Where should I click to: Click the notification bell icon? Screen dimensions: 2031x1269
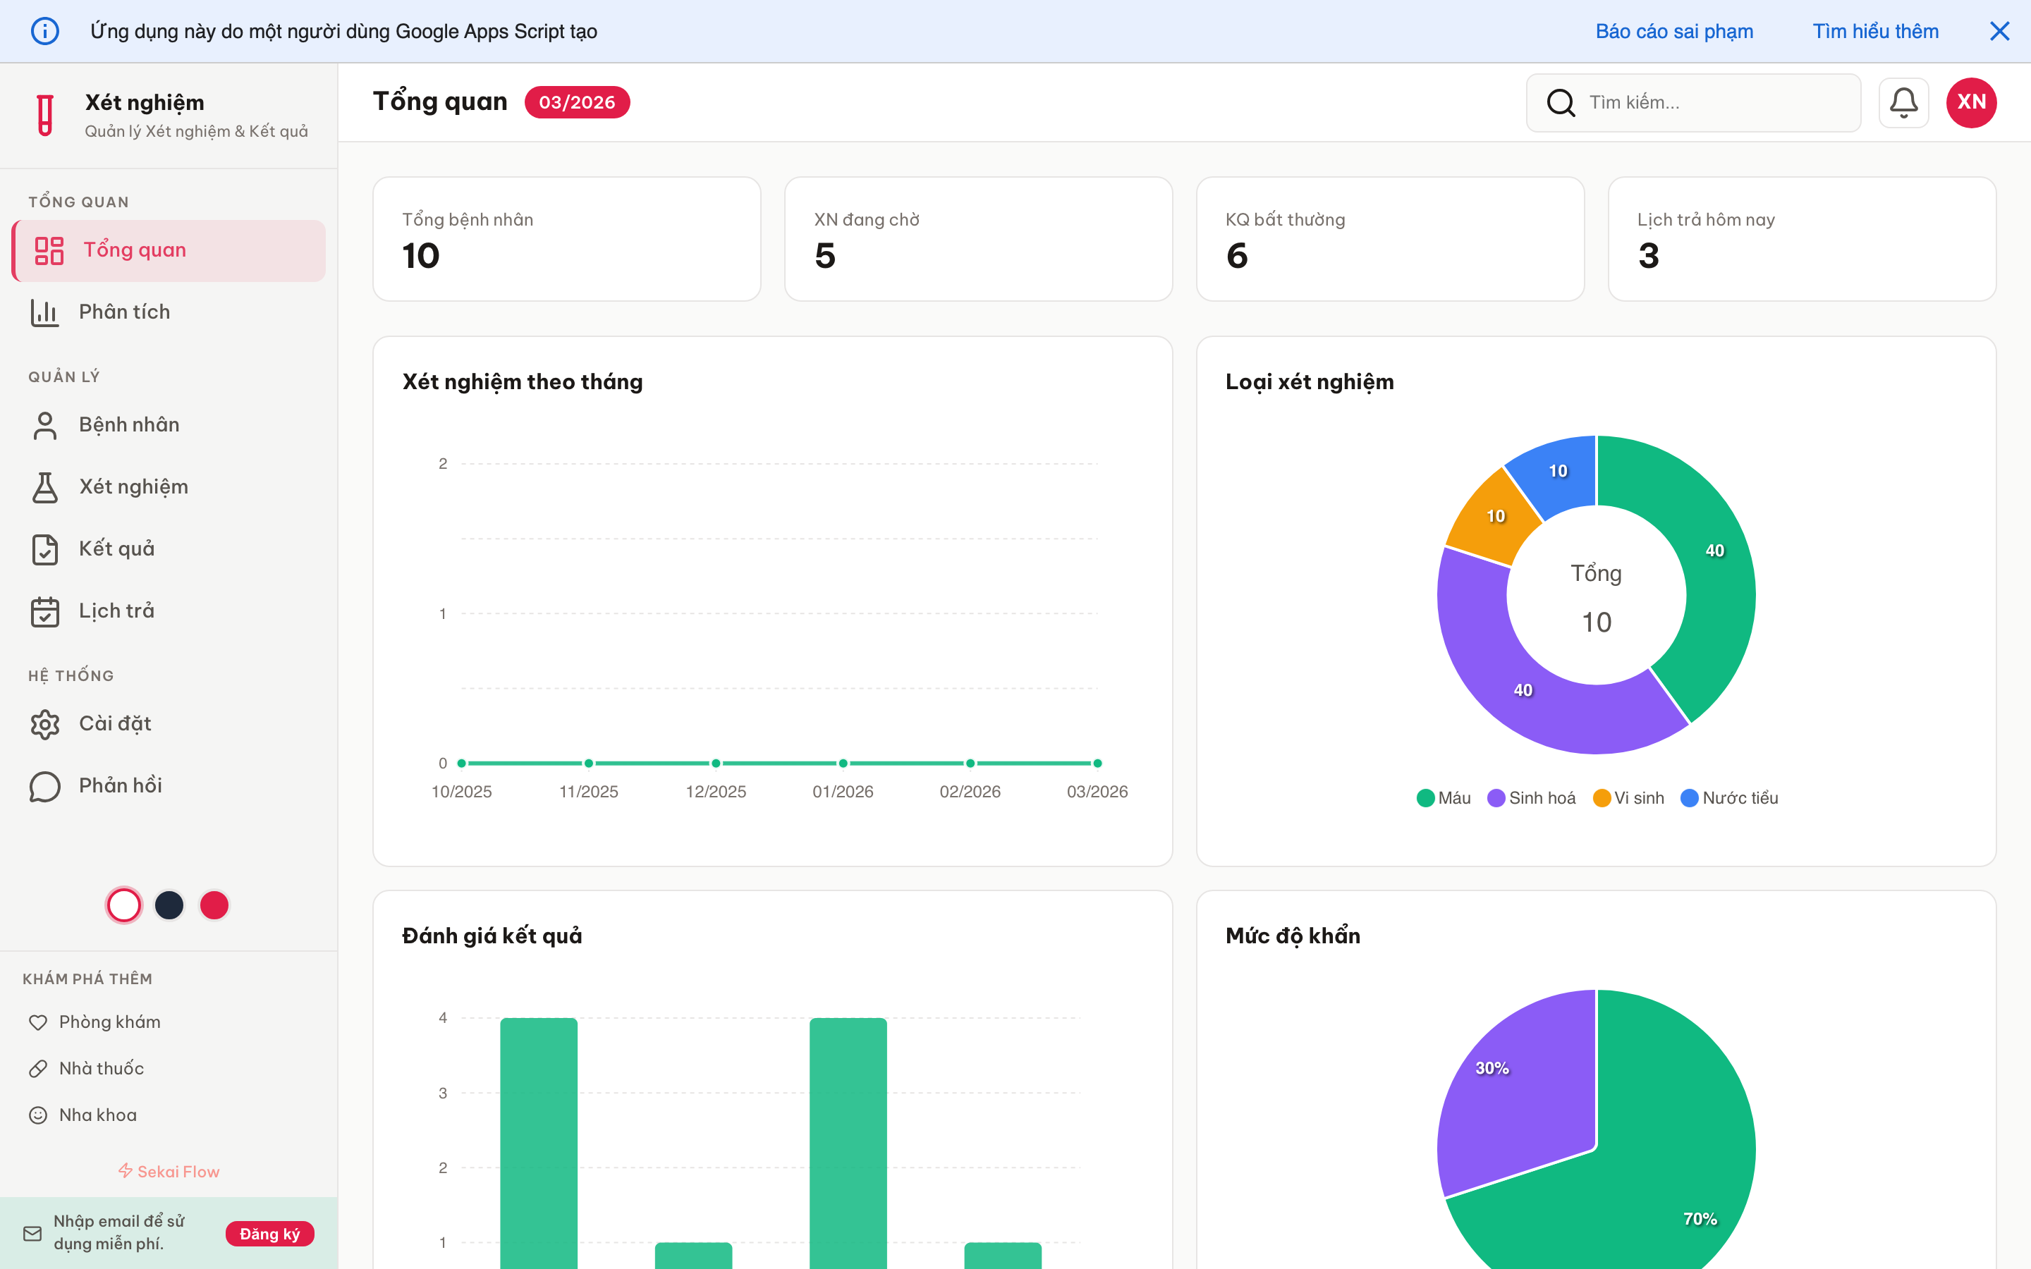[x=1903, y=102]
